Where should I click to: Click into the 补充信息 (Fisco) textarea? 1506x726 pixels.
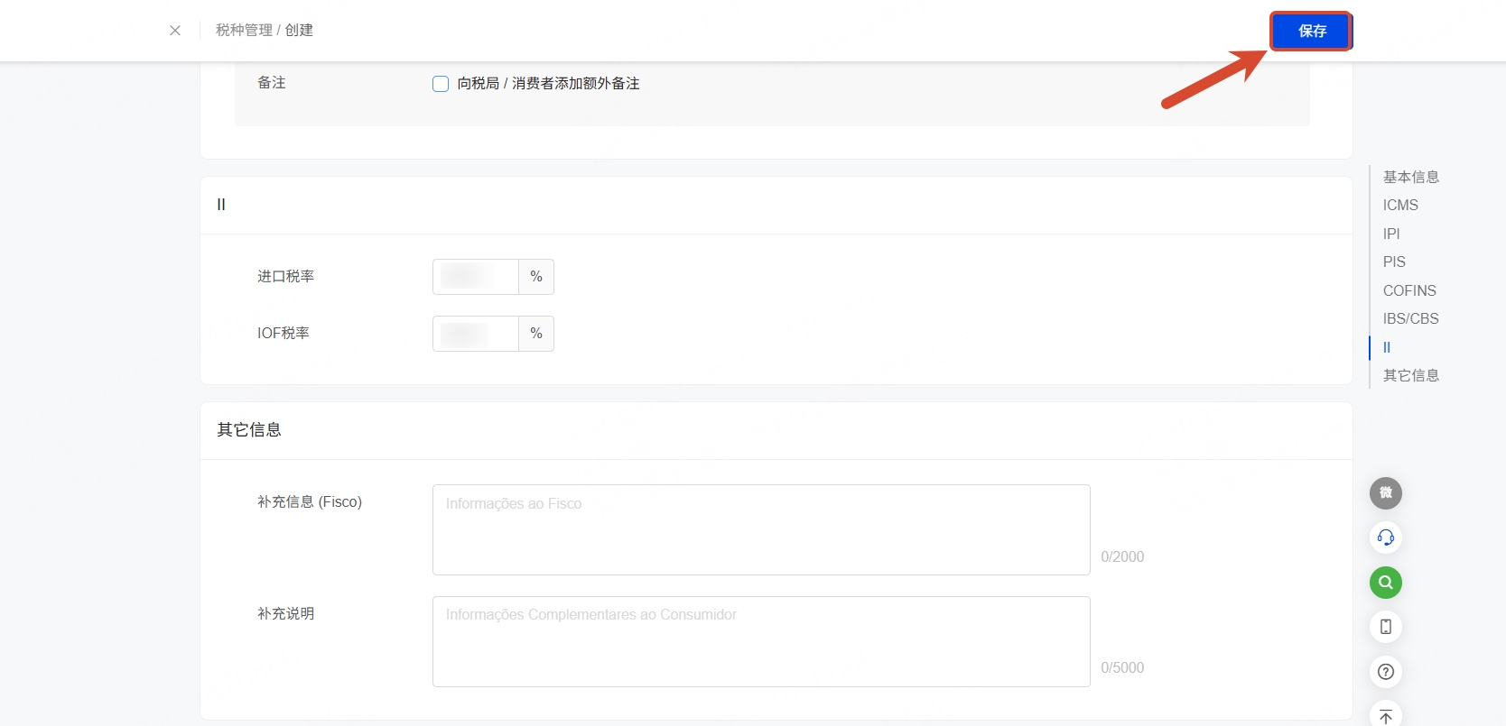[x=761, y=529]
